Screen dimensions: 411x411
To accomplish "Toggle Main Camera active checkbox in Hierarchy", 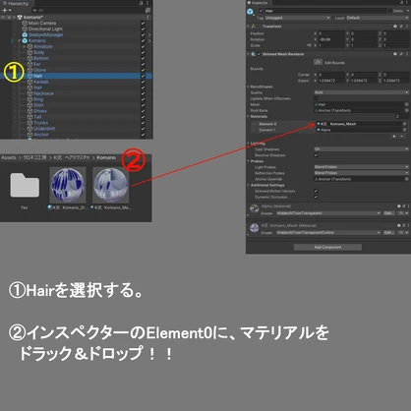I will pos(143,23).
